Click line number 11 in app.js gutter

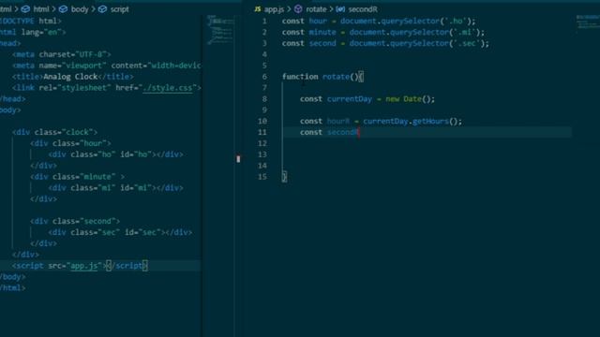(x=262, y=132)
